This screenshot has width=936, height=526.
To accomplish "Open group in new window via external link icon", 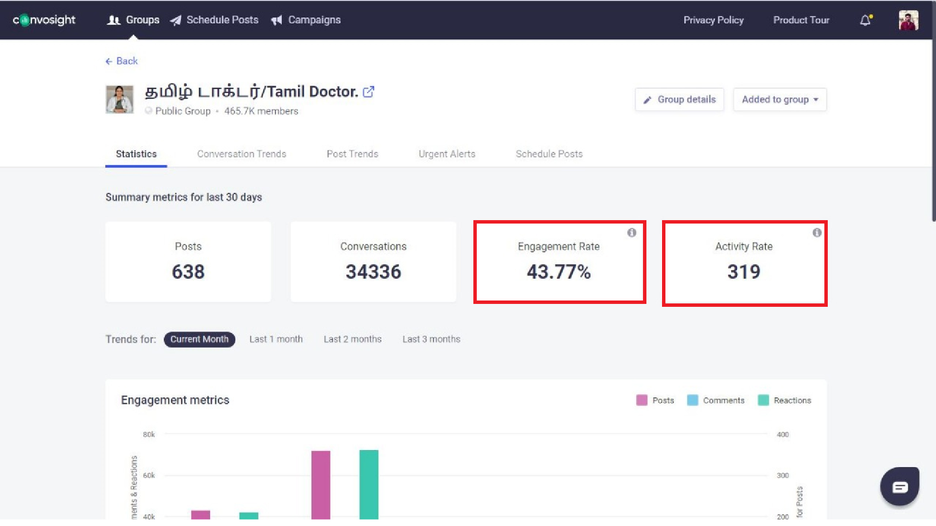I will point(369,92).
